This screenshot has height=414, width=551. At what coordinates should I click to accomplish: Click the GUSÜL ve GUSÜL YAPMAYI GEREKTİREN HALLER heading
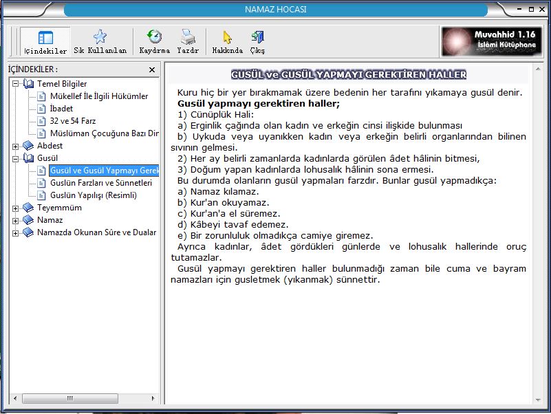click(349, 74)
